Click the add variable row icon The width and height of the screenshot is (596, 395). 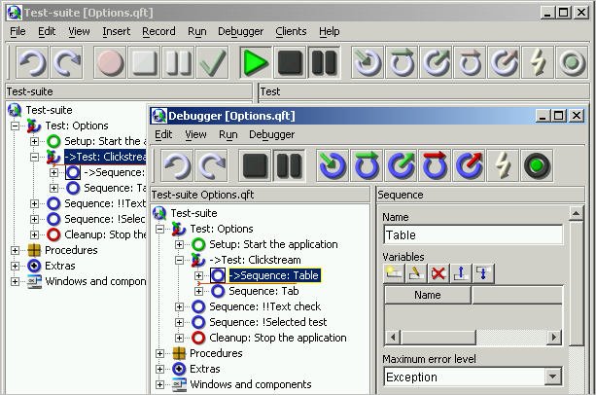[x=392, y=273]
